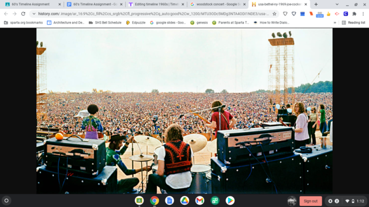Viewport: 369px width, 207px height.
Task: Click the user avatar in the shelf
Action: click(x=292, y=201)
